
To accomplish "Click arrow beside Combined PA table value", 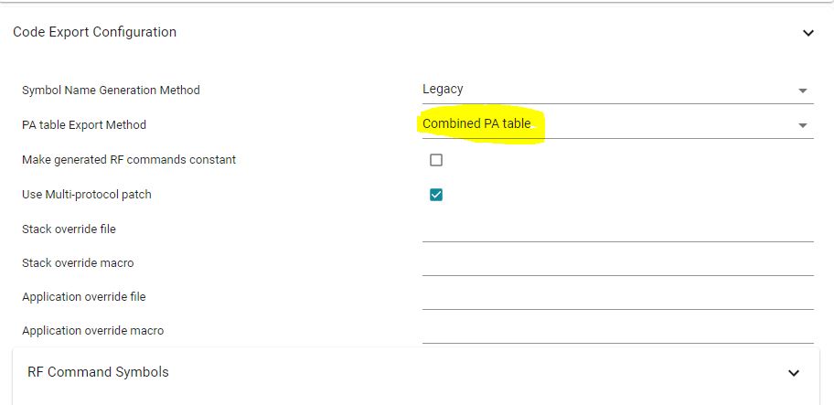I will 802,125.
